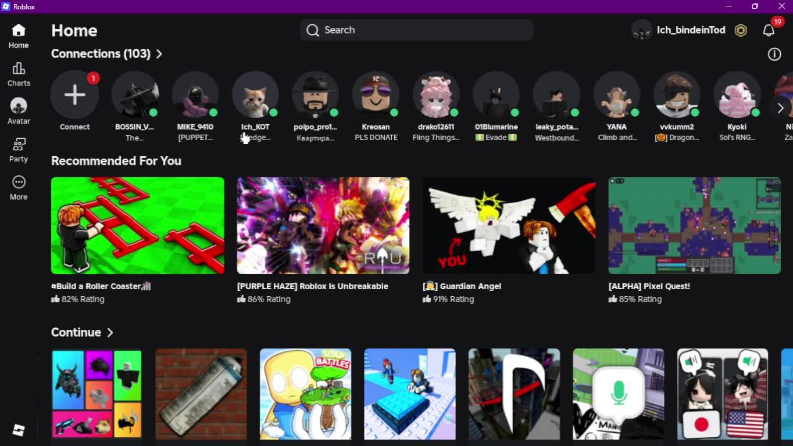Open Ich_bindeinTod username link

point(691,30)
